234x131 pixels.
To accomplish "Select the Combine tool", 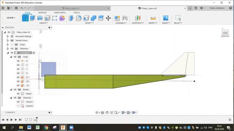I will click(94, 18).
